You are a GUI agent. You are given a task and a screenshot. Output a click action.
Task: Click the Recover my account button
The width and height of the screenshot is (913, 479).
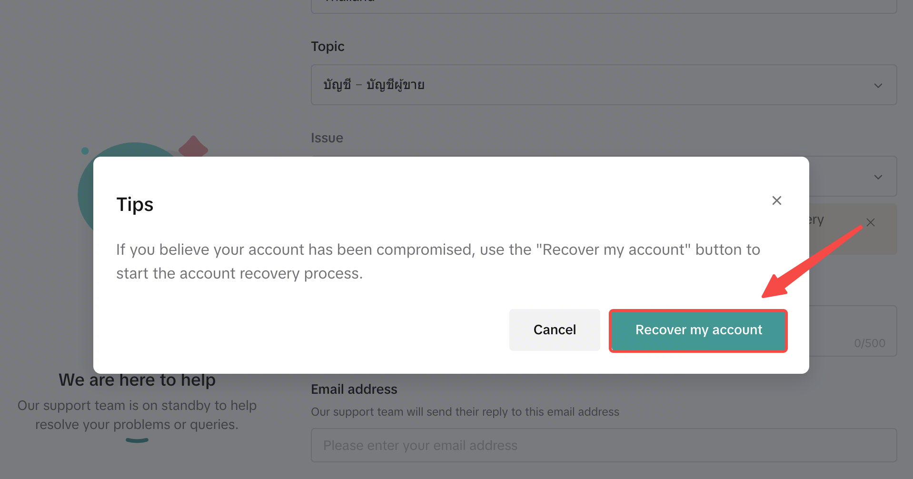pos(698,330)
